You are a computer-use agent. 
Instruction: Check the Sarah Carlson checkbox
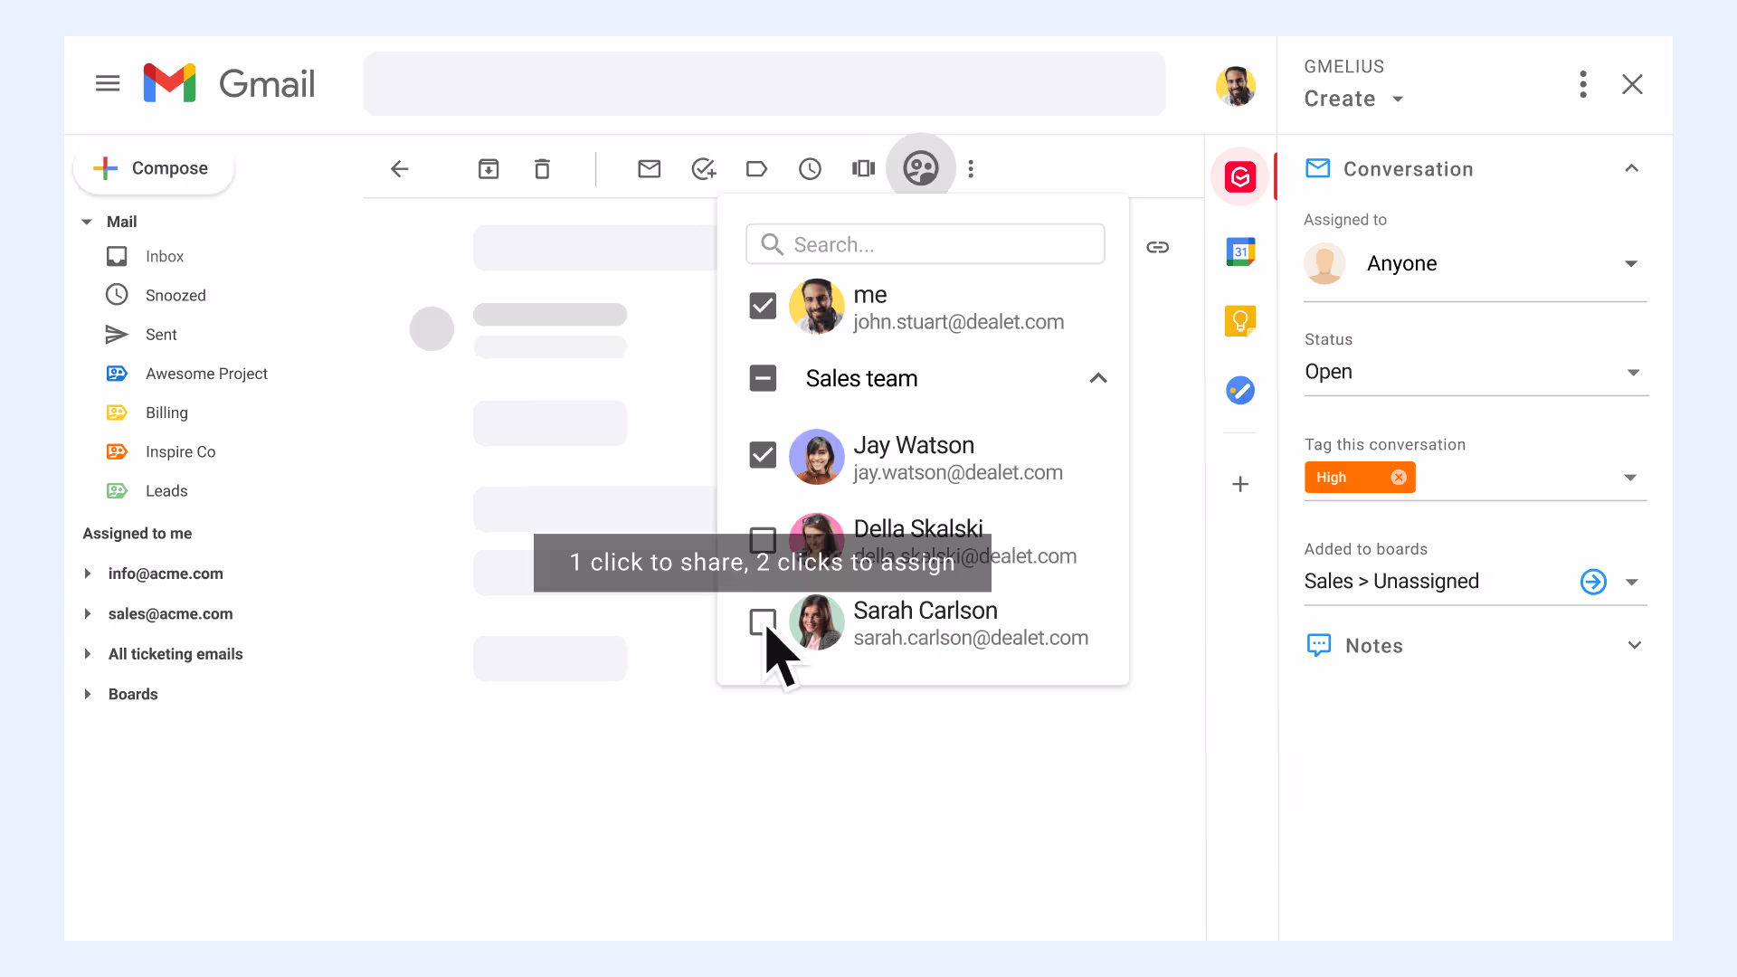coord(763,622)
